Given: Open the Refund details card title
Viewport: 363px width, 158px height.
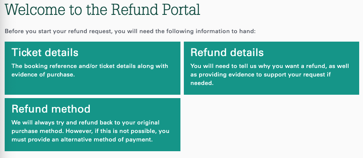Looking at the screenshot, I should coord(227,52).
